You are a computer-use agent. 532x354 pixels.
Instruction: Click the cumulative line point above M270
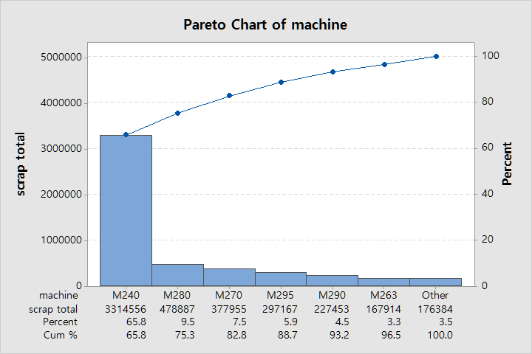(229, 95)
